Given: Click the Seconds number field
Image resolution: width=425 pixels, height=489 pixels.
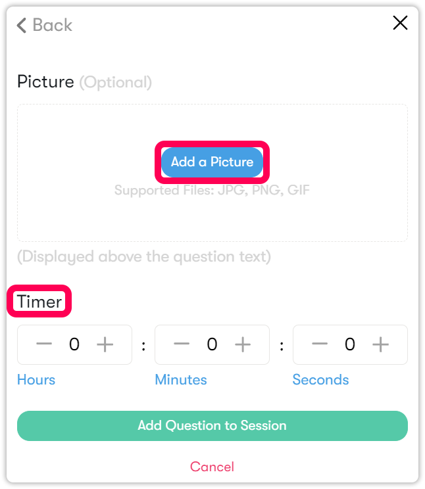Looking at the screenshot, I should coord(350,344).
